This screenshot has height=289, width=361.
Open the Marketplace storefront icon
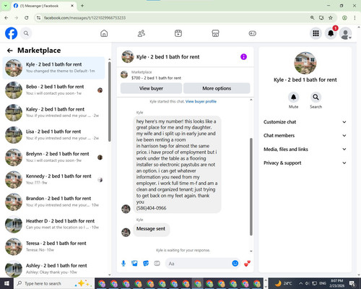coord(215,33)
